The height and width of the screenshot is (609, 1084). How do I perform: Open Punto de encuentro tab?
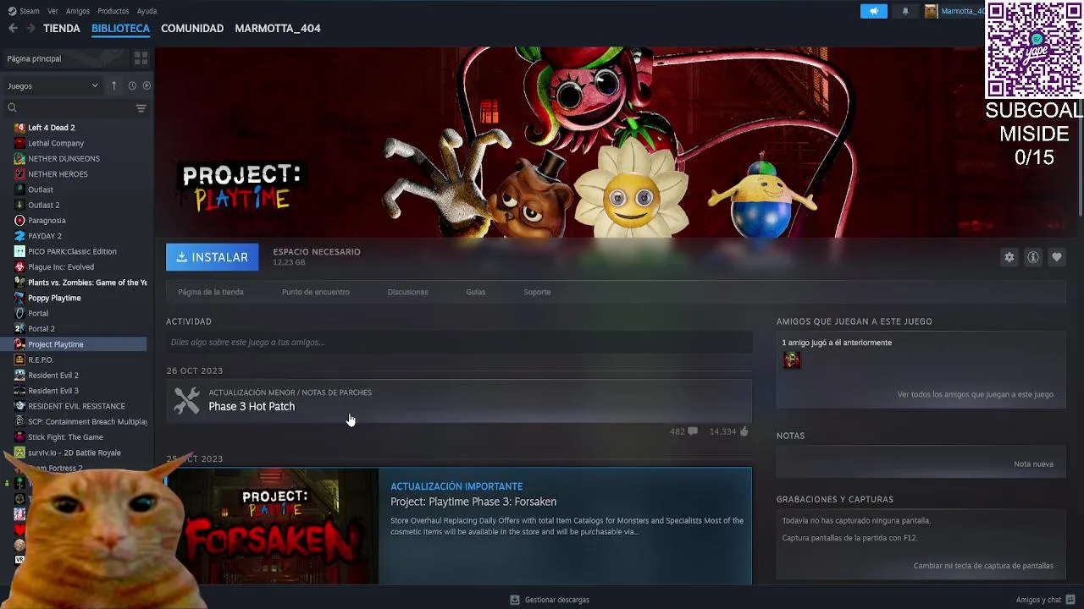(316, 292)
